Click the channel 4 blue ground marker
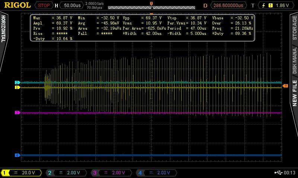Viewport: 298px width, 178px height. pos(18,155)
